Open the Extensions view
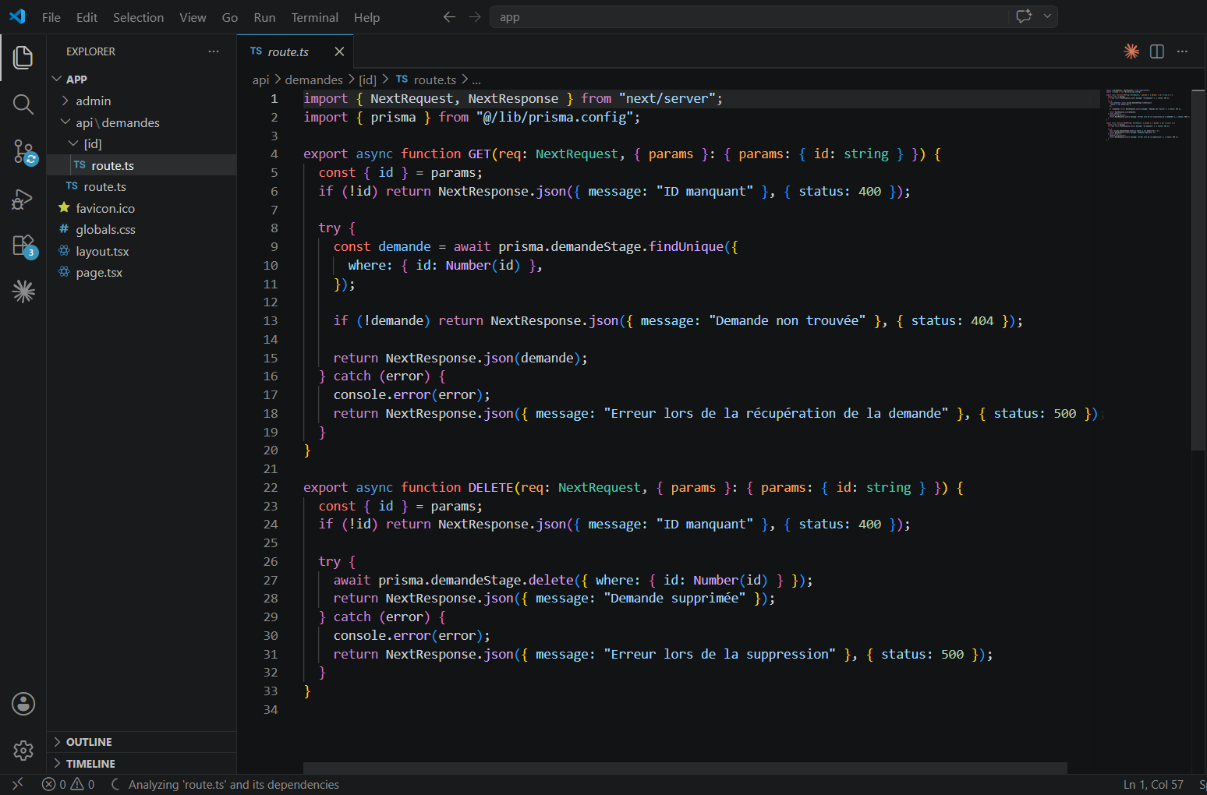The width and height of the screenshot is (1207, 795). click(x=23, y=246)
